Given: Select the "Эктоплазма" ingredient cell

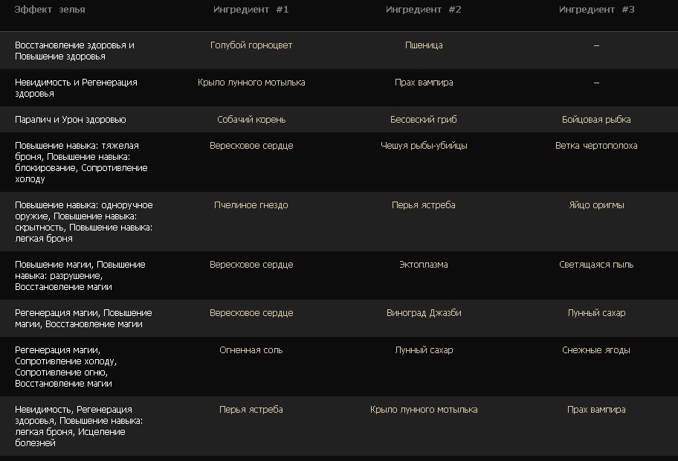Looking at the screenshot, I should coord(424,265).
